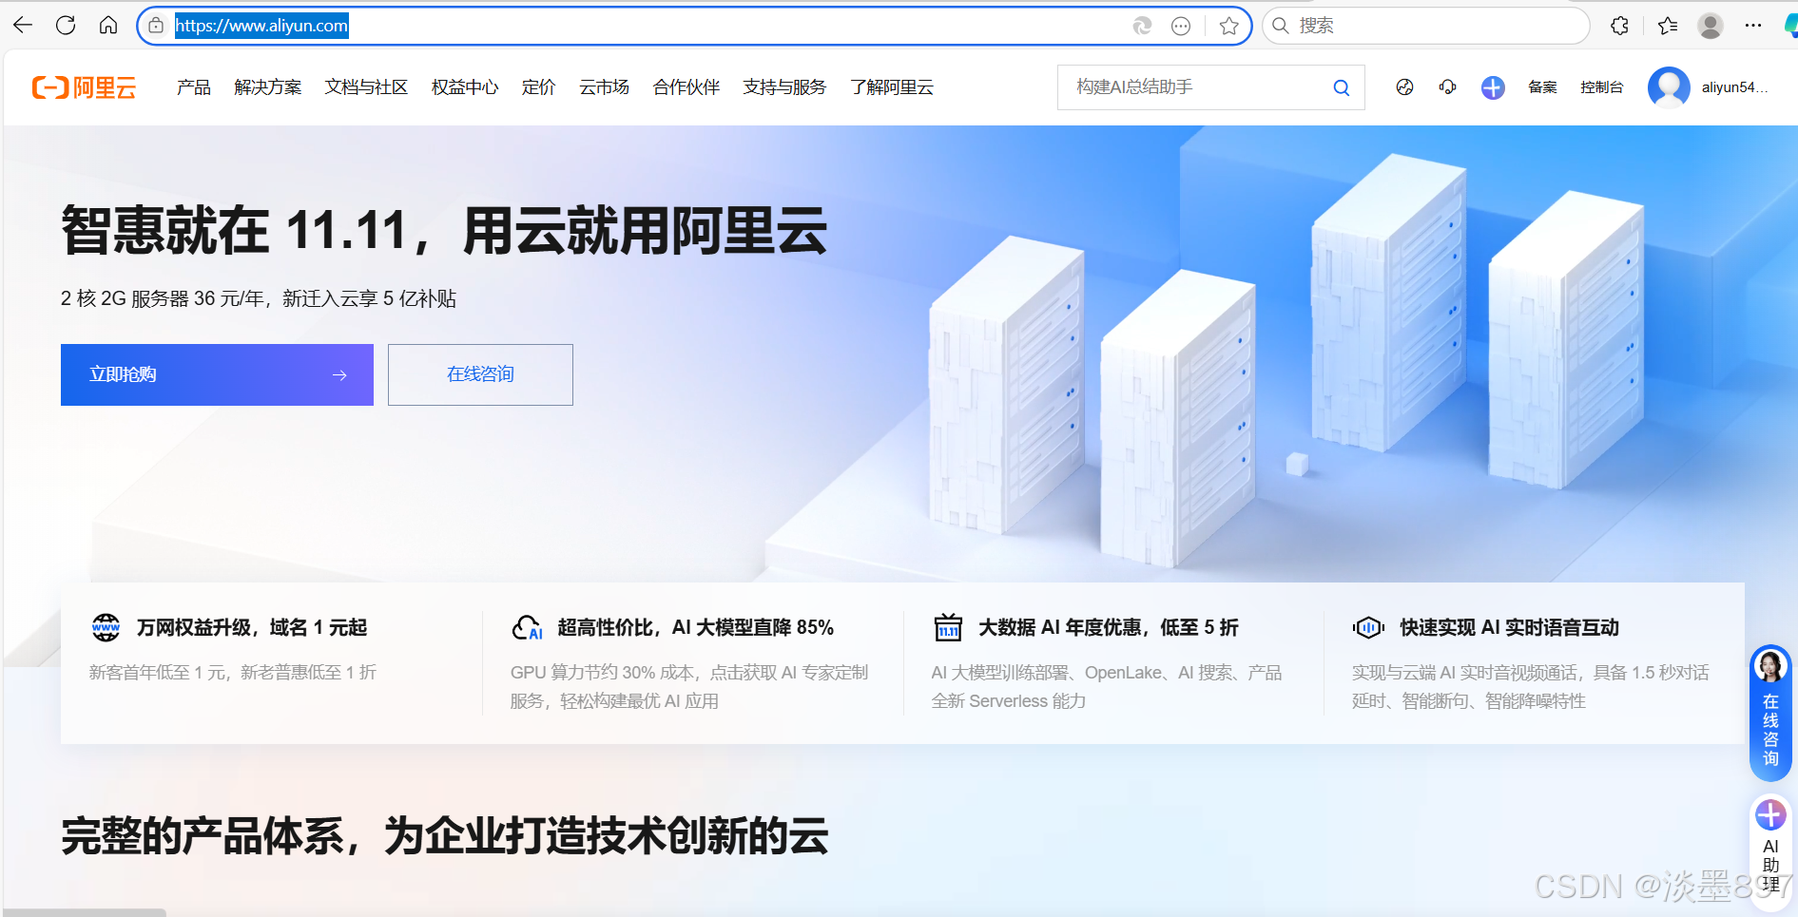1798x917 pixels.
Task: Open the globe language selector icon
Action: [x=1404, y=87]
